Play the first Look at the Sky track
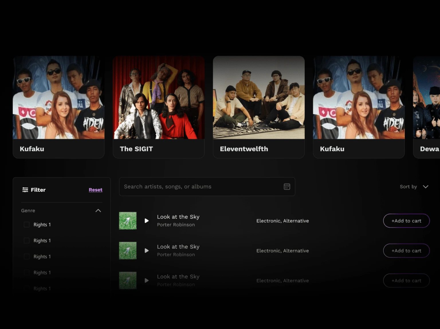440x329 pixels. (x=147, y=221)
